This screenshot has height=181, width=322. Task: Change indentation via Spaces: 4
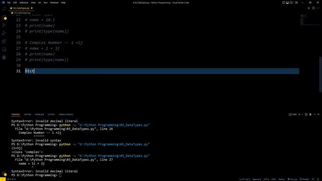click(x=257, y=179)
